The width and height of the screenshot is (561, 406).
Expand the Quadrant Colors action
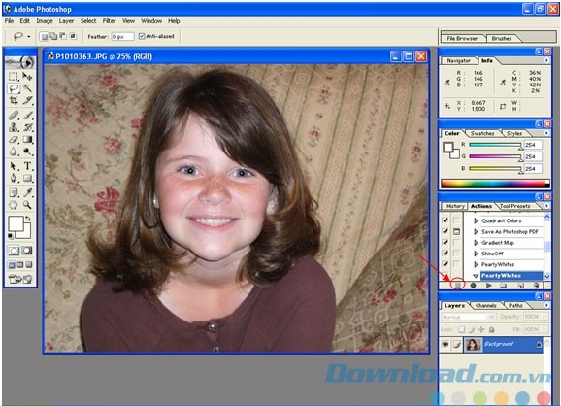476,220
